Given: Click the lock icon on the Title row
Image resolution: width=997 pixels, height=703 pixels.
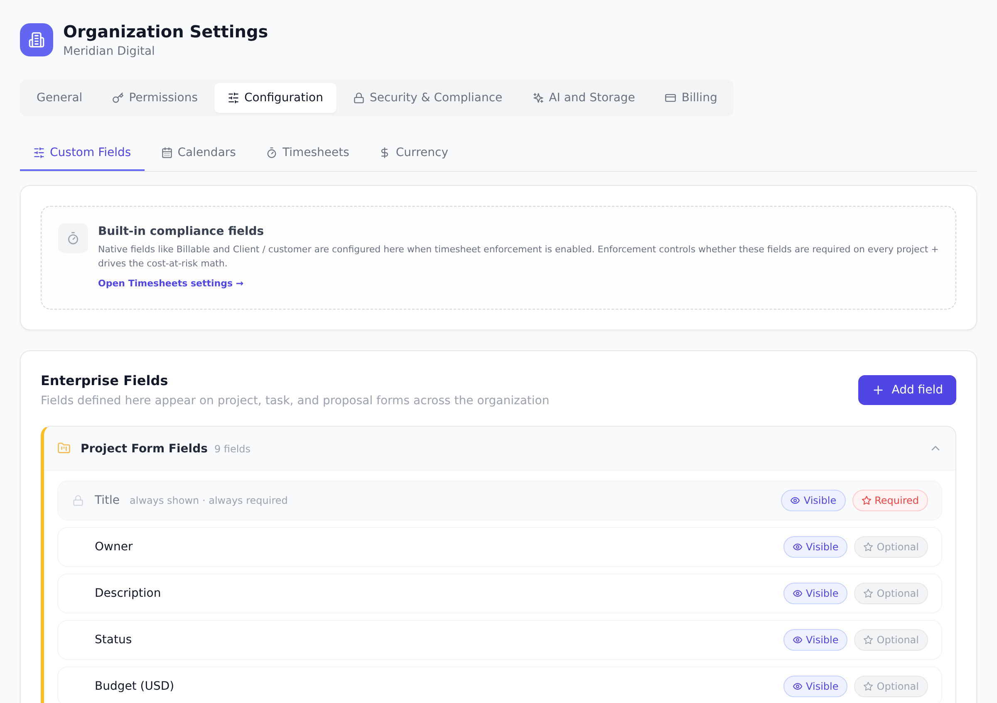Looking at the screenshot, I should pyautogui.click(x=78, y=500).
